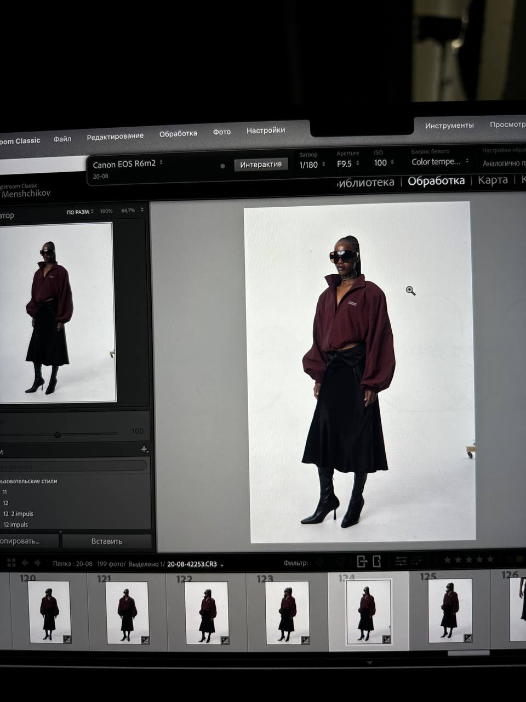Image resolution: width=526 pixels, height=702 pixels.
Task: Click develop badge on thumbnail 122
Action: tap(225, 640)
